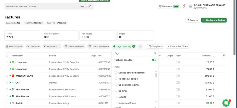Collapse the Inclure section minus icon

pos(155,67)
